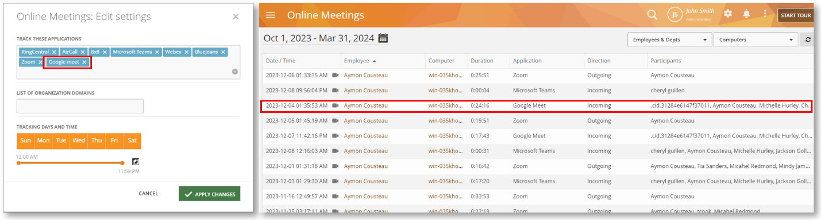The height and width of the screenshot is (220, 821).
Task: Click camera icon in 2023-11-16 12:49:57 row
Action: coord(336,197)
